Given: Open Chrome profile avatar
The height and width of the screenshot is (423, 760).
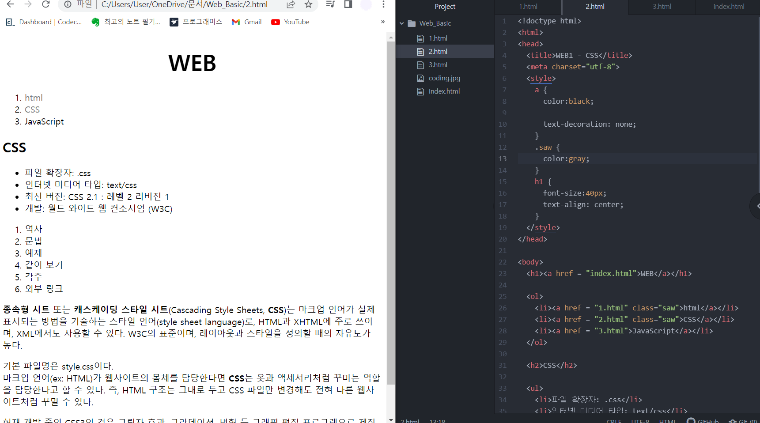Looking at the screenshot, I should [x=366, y=4].
